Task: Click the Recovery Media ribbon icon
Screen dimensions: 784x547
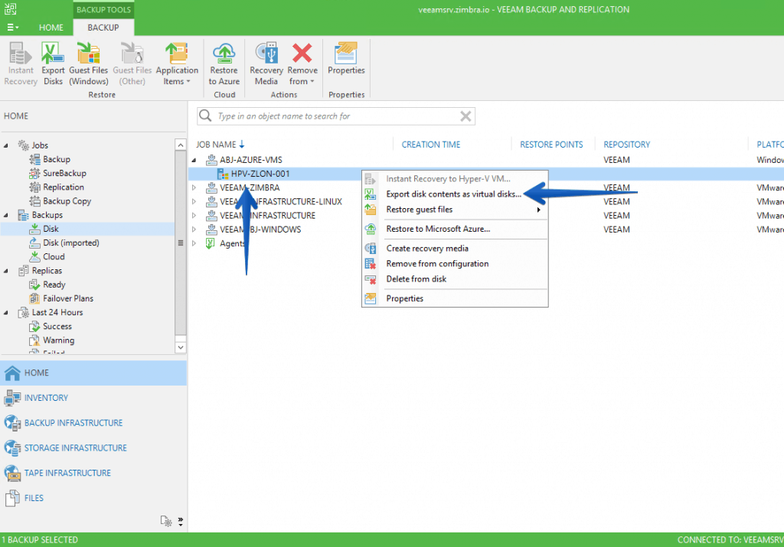Action: click(x=266, y=63)
